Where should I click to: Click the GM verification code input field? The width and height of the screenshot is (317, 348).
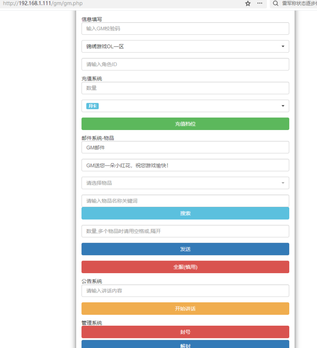click(185, 28)
